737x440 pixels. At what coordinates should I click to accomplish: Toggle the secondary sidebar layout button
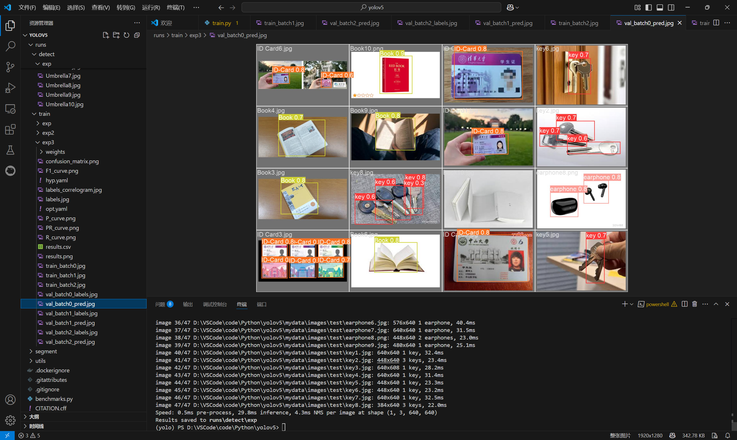click(671, 7)
